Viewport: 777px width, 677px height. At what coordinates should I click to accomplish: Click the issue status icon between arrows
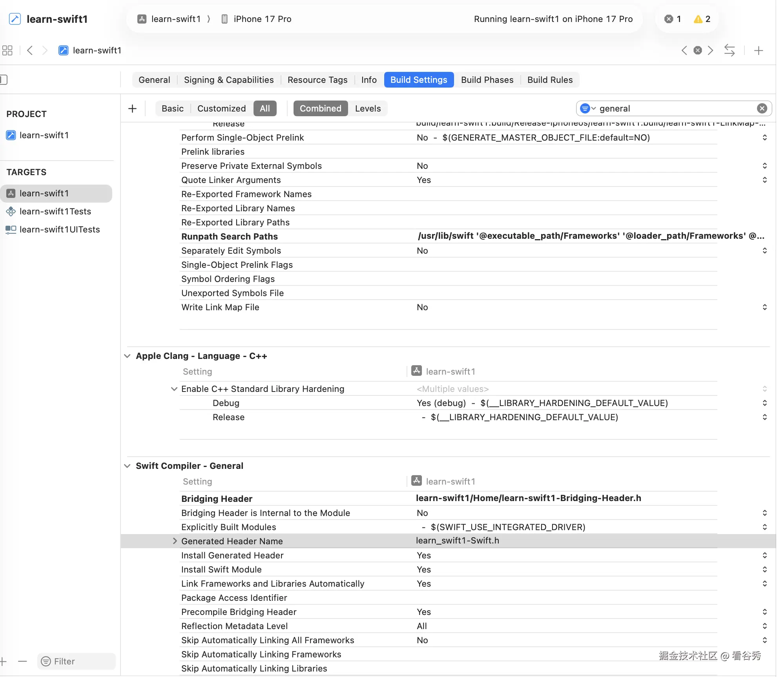pyautogui.click(x=698, y=50)
